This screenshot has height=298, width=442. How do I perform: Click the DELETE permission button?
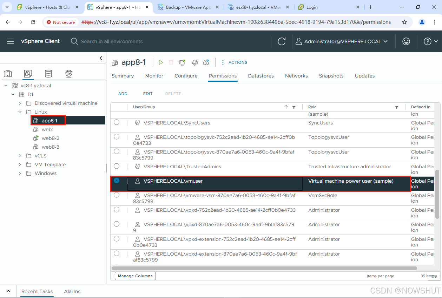click(173, 94)
